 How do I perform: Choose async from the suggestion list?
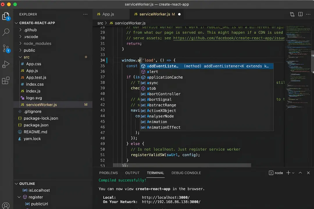coord(207,83)
